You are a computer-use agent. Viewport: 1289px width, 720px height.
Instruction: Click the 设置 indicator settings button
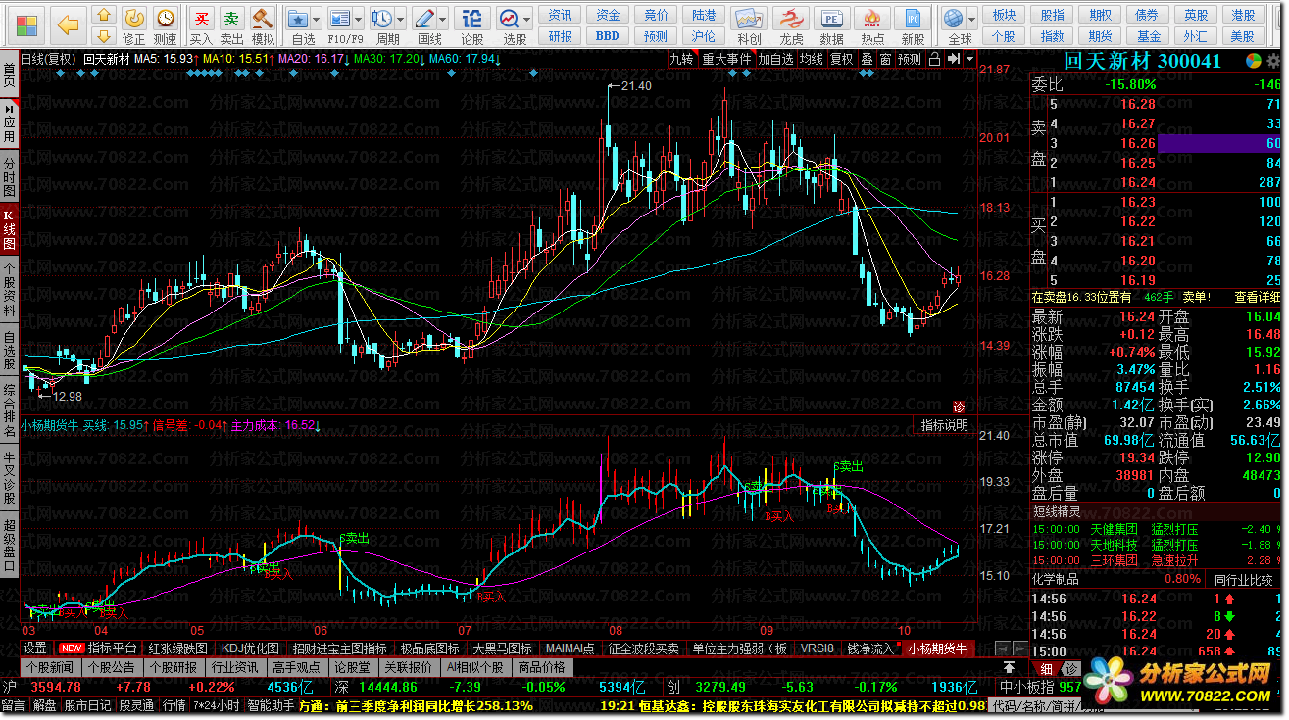pos(35,648)
